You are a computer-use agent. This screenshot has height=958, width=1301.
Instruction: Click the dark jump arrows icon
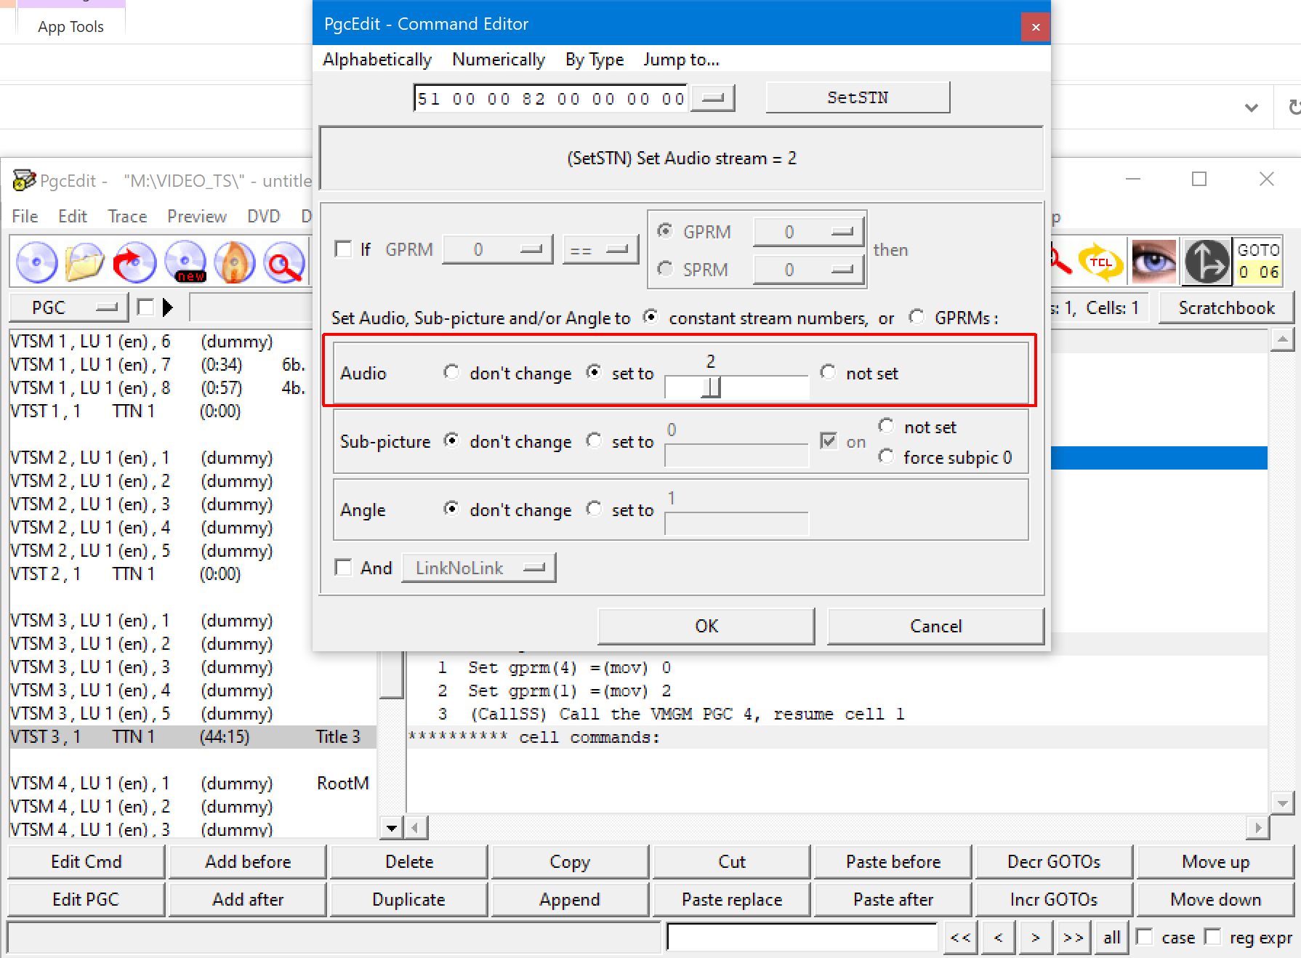click(x=1207, y=261)
